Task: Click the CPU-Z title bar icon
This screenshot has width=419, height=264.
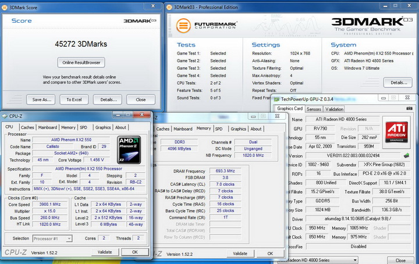Action: [5, 116]
